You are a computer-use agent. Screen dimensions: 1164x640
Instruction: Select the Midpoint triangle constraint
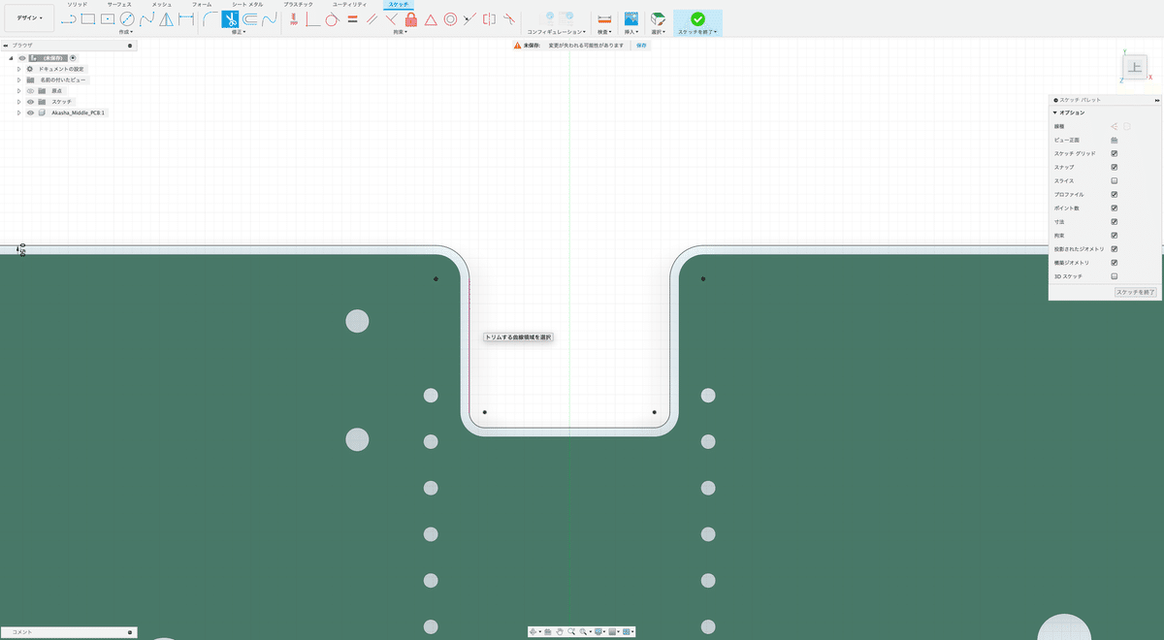pos(431,18)
